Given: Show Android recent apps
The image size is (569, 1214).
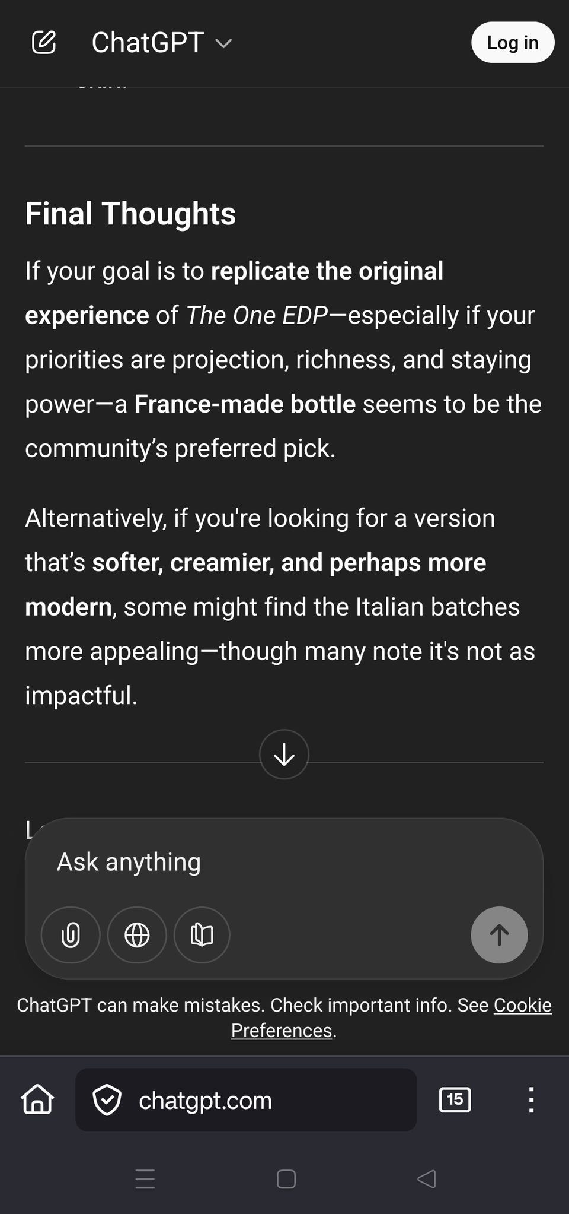Looking at the screenshot, I should pyautogui.click(x=145, y=1179).
